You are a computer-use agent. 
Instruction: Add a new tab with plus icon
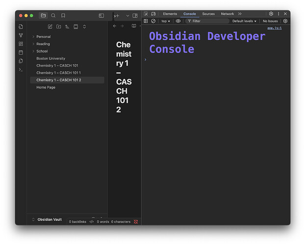point(118,16)
